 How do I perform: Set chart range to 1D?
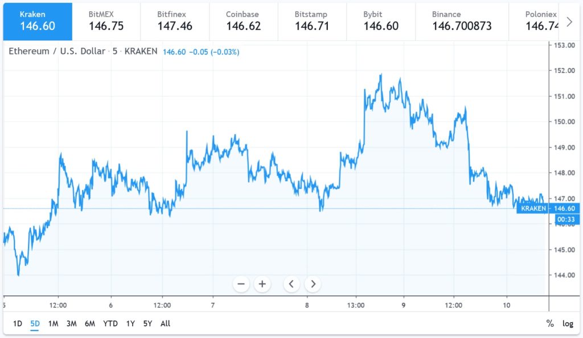tap(17, 324)
